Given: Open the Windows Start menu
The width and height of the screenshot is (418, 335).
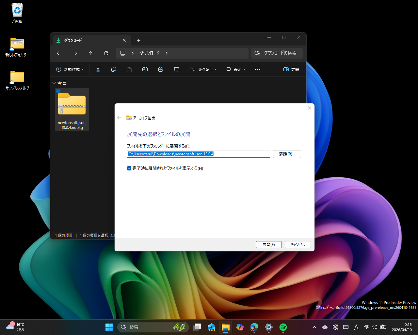Looking at the screenshot, I should tap(109, 327).
